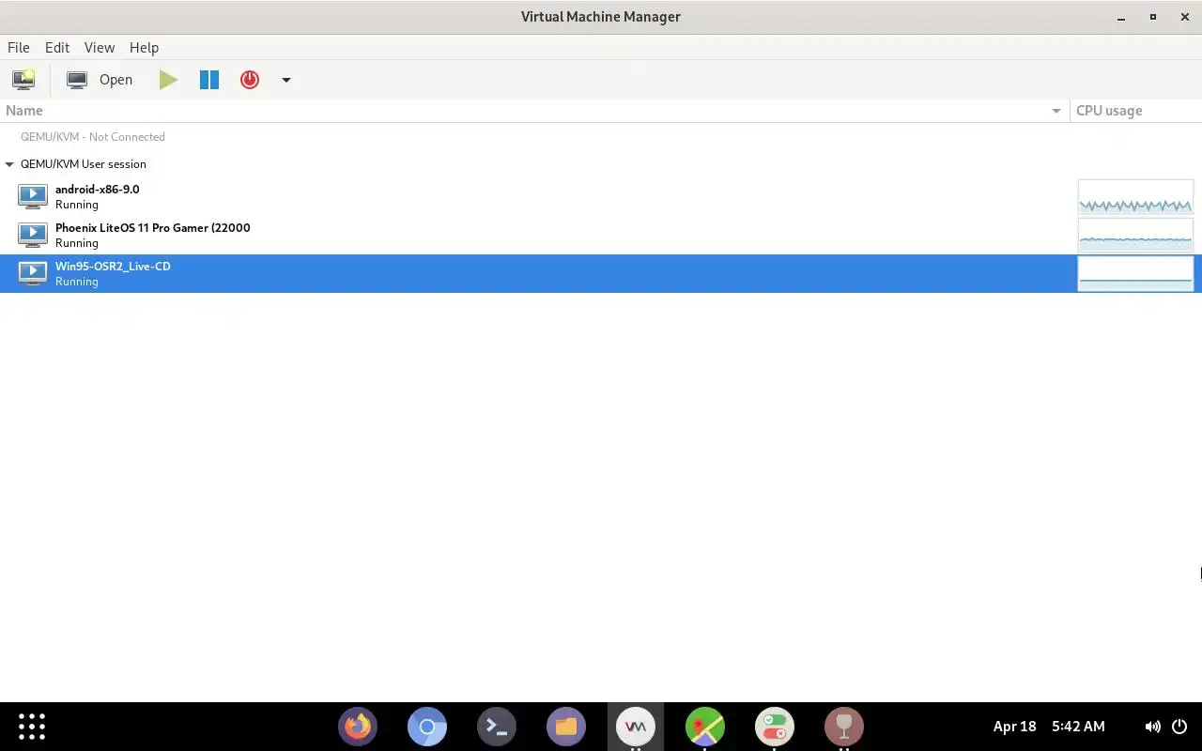Click the Phoenix LiteOS CPU usage graph
1202x751 pixels.
click(x=1135, y=235)
